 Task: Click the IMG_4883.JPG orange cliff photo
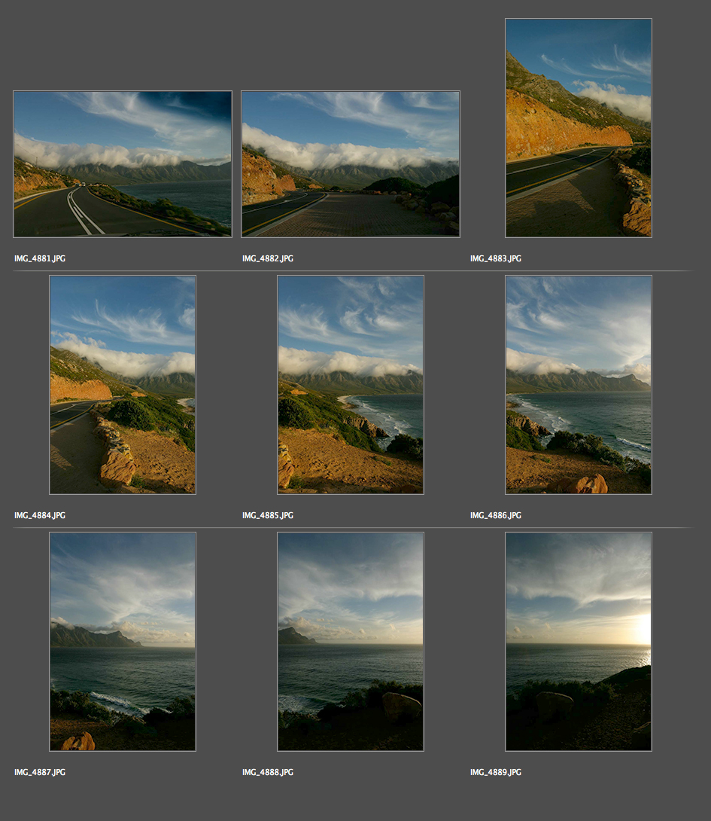[x=578, y=127]
